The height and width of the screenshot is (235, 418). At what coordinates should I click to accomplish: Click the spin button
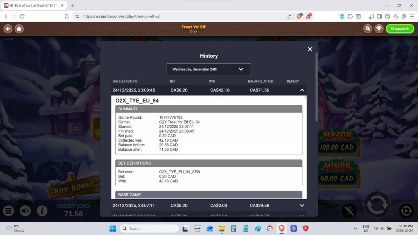coord(377,205)
